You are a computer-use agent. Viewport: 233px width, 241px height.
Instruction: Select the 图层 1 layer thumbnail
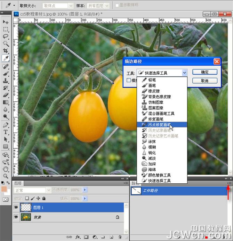[26, 207]
